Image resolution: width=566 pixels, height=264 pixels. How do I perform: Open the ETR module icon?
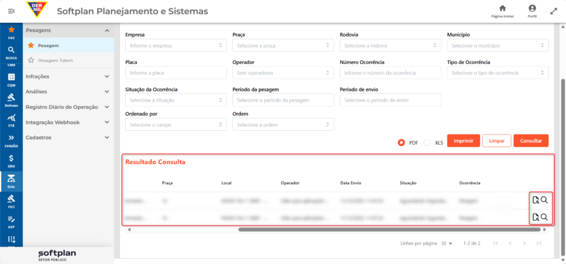pos(11,120)
